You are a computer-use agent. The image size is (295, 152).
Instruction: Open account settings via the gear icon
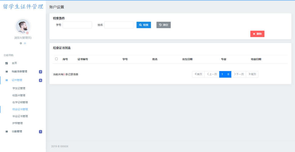pyautogui.click(x=21, y=43)
